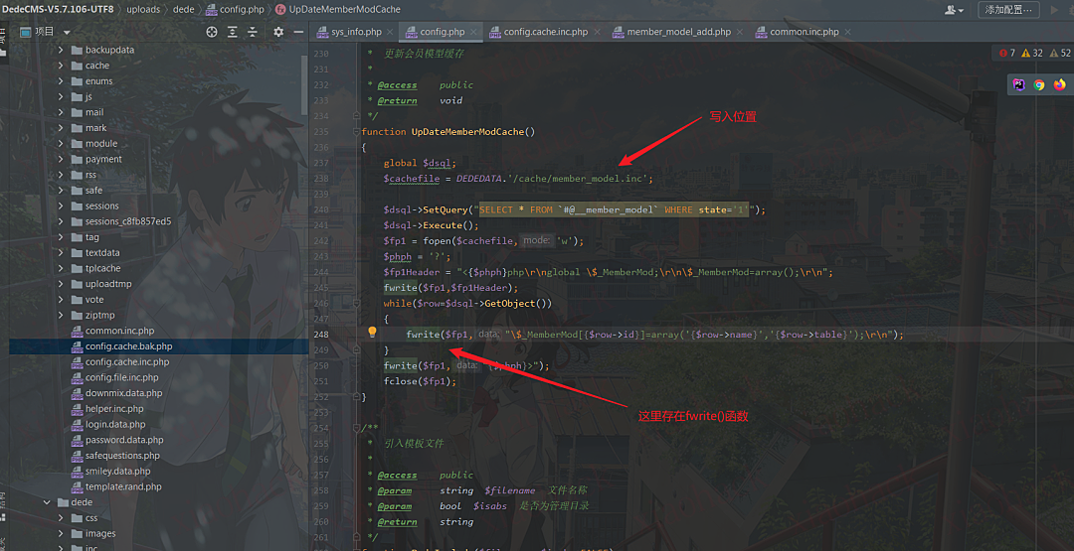Open in built-in PhpStorm preview icon
The image size is (1074, 551).
tap(1019, 84)
